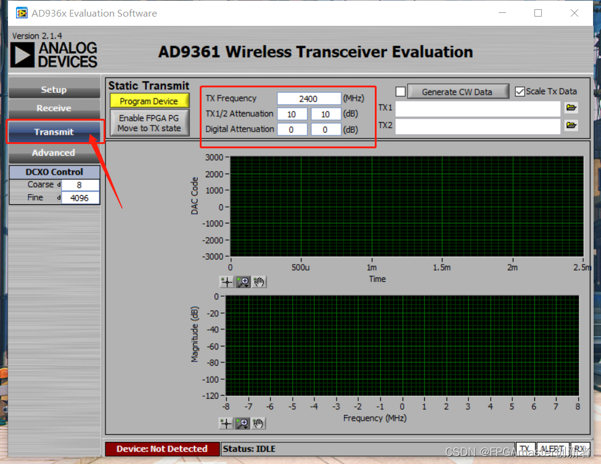Select the crosshair cursor tool under Magnitude graph
The width and height of the screenshot is (601, 464).
[226, 423]
